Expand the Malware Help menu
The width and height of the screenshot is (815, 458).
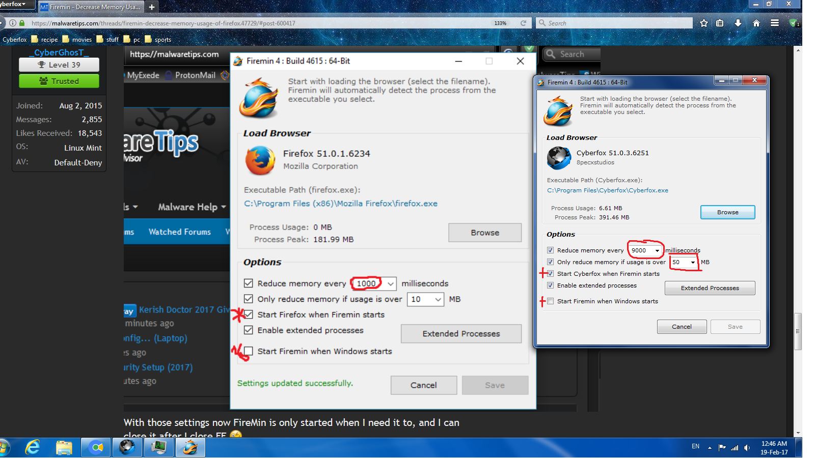(x=192, y=207)
